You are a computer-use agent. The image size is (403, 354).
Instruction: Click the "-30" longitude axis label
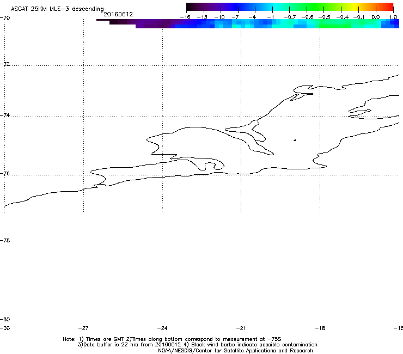tap(5, 328)
